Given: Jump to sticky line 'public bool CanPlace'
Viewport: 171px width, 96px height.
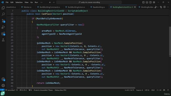Looking at the screenshot, I should (x=50, y=14).
